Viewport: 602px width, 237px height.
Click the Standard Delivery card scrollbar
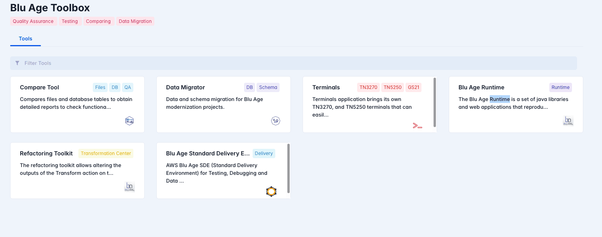tap(289, 168)
